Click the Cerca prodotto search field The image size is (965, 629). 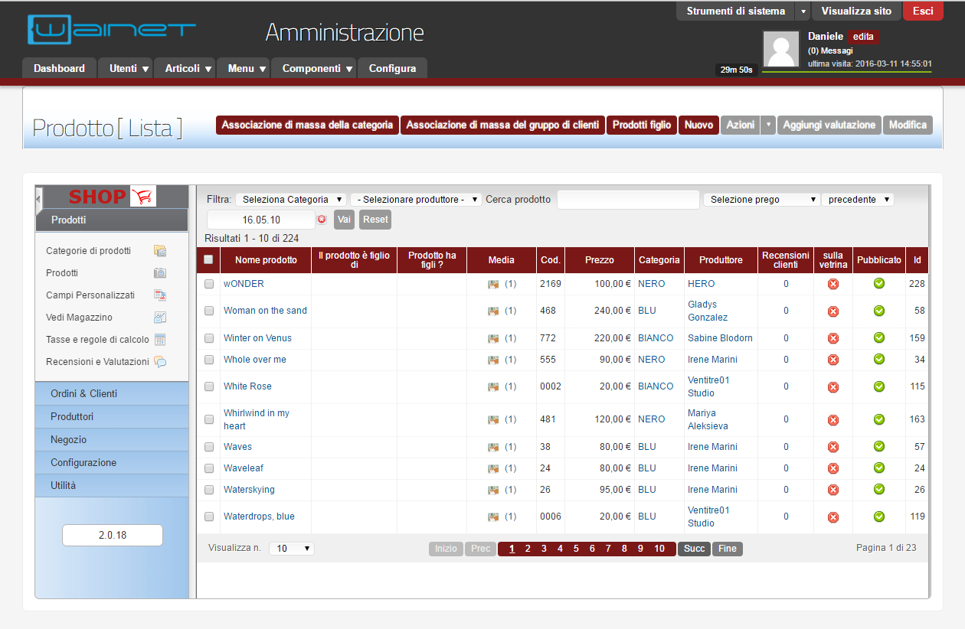(627, 200)
